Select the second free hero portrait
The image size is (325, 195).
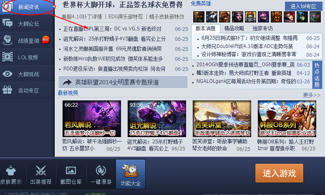pos(212,17)
